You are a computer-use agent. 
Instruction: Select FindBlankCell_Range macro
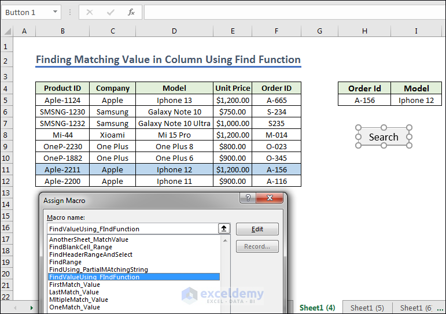click(x=80, y=247)
